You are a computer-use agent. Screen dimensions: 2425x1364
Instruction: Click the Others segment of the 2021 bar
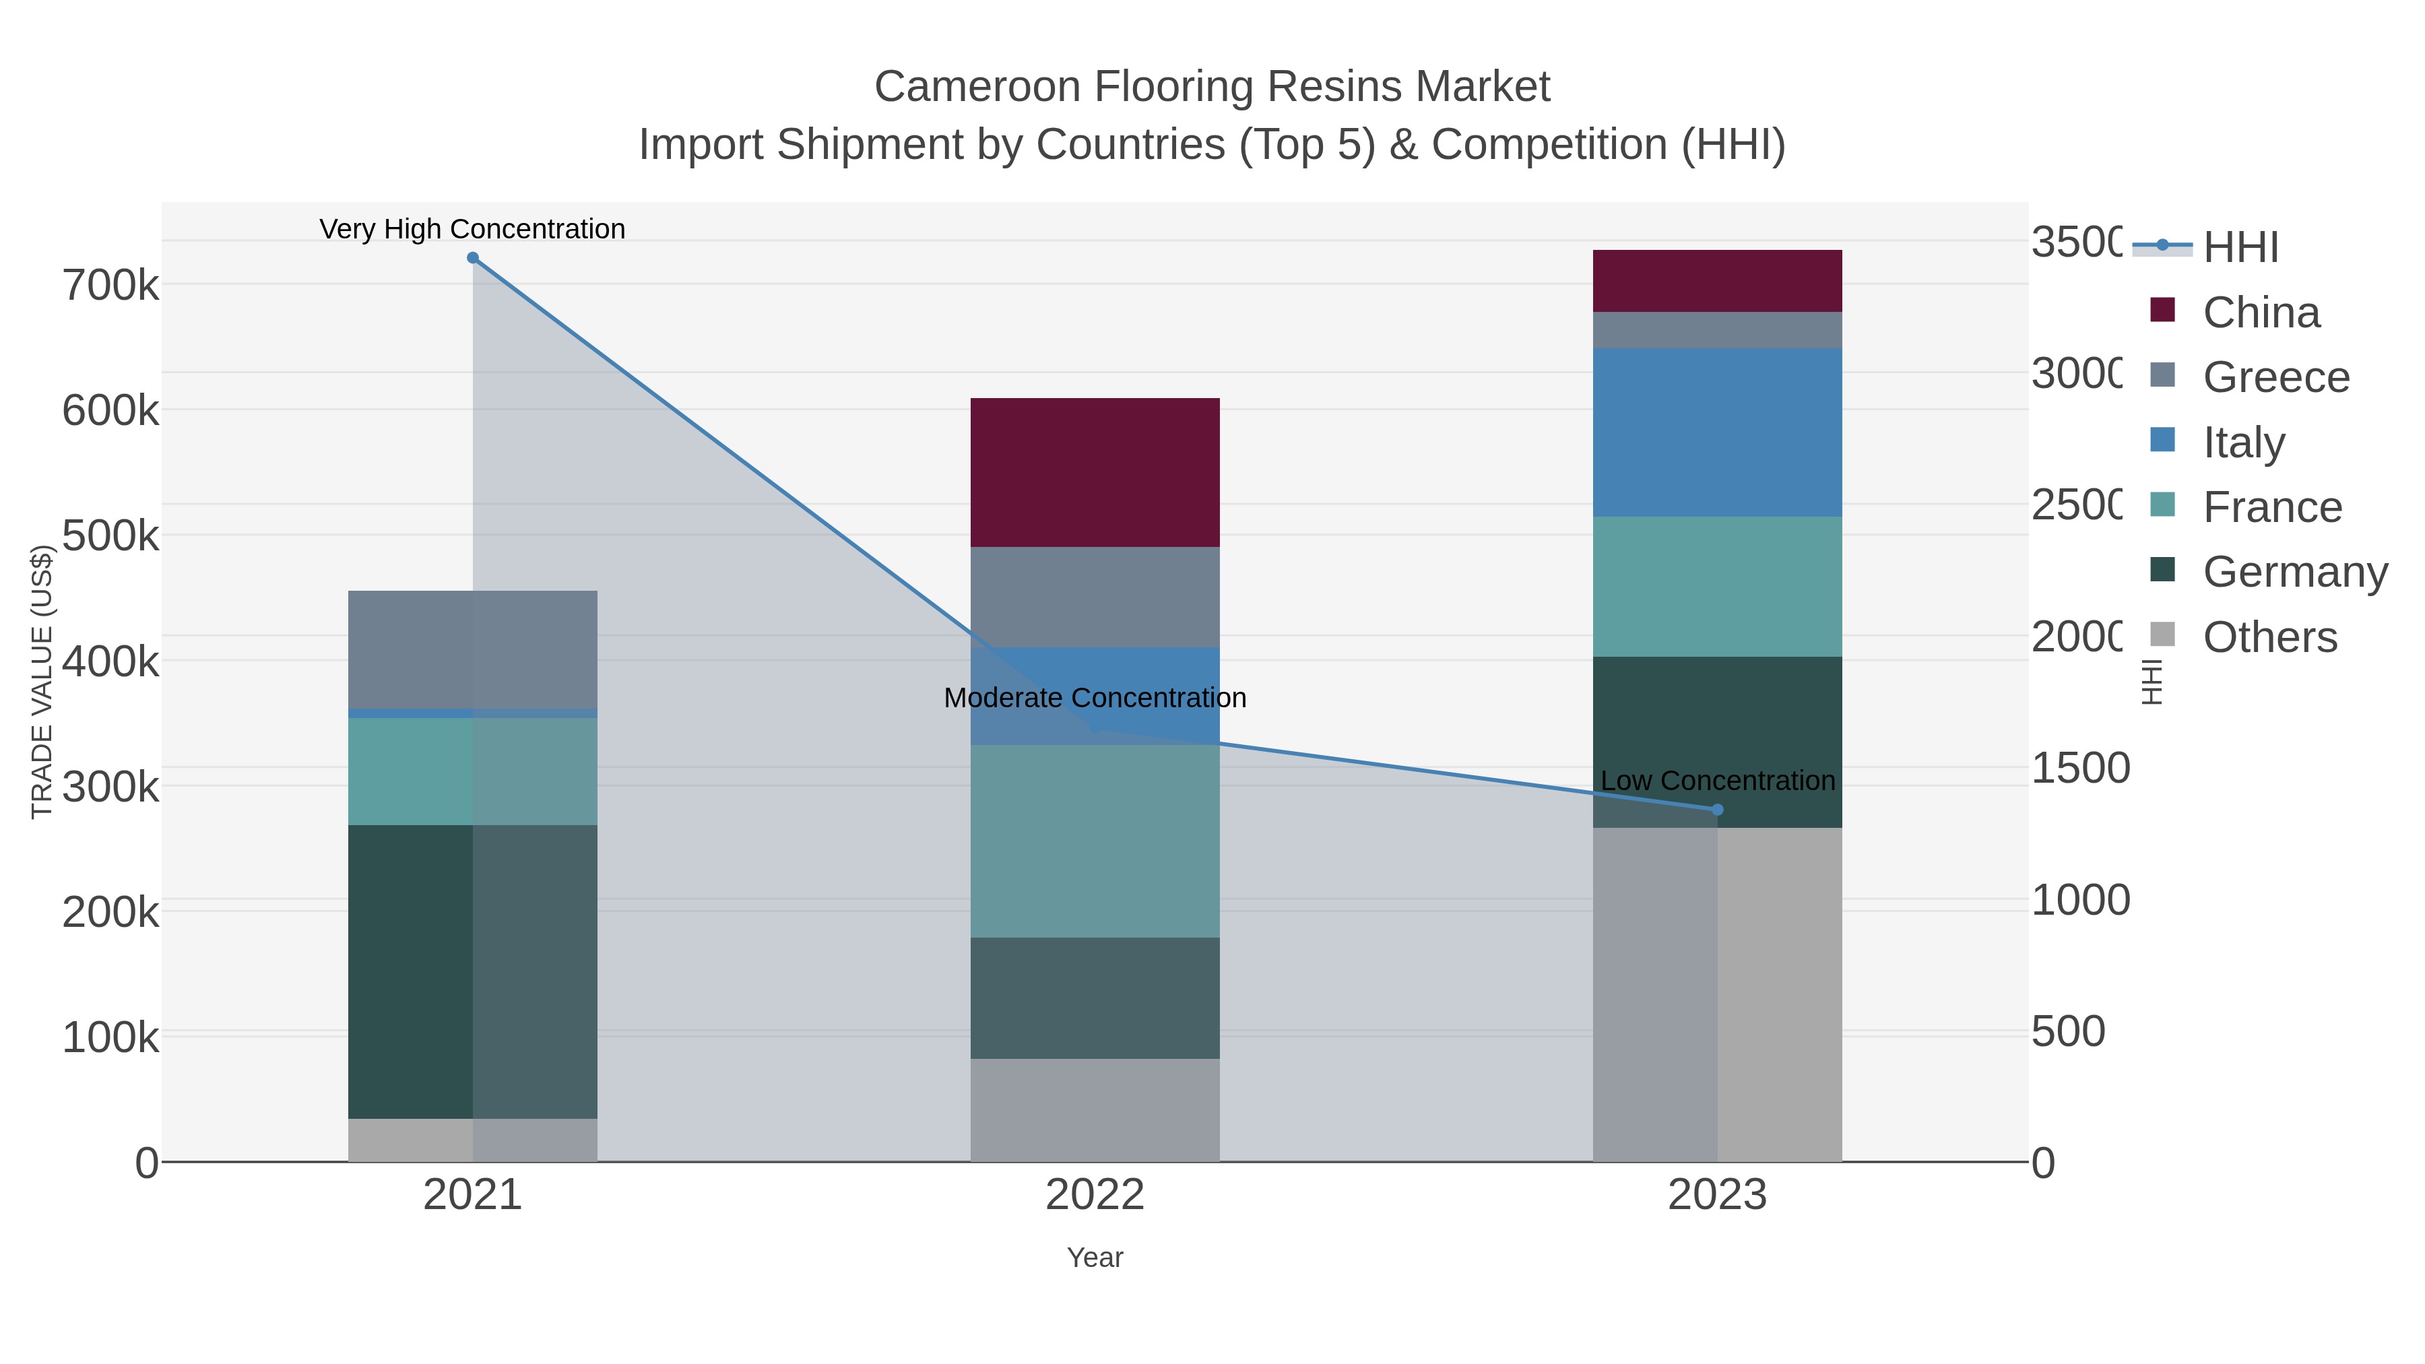pos(473,1140)
